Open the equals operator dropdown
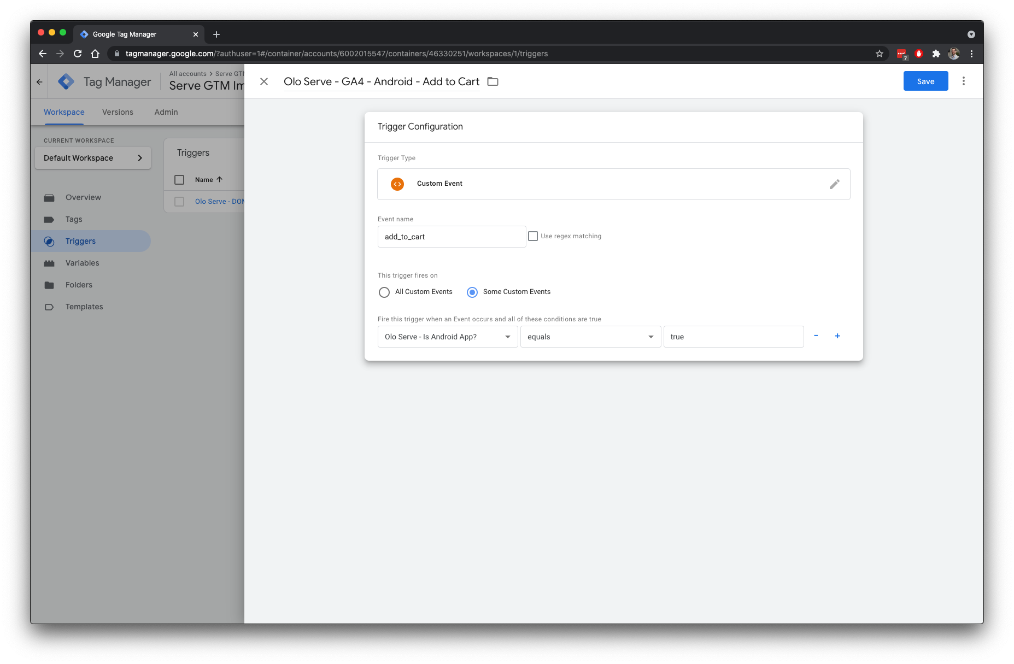 (x=590, y=337)
